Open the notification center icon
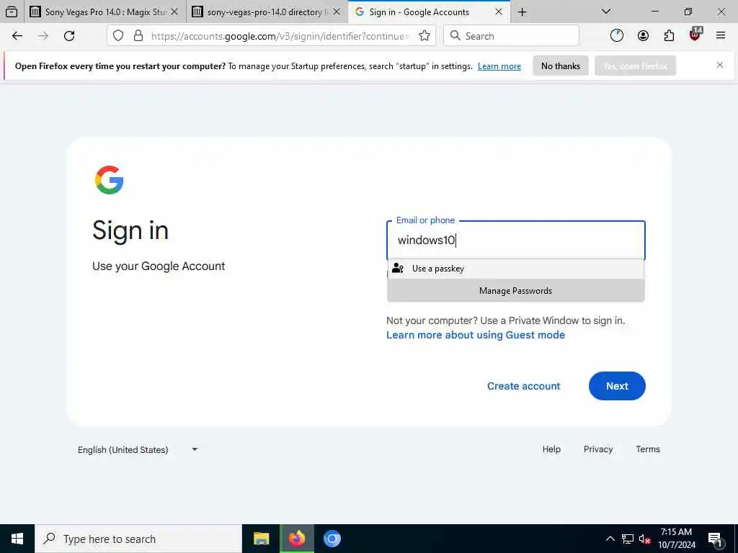 click(x=715, y=540)
